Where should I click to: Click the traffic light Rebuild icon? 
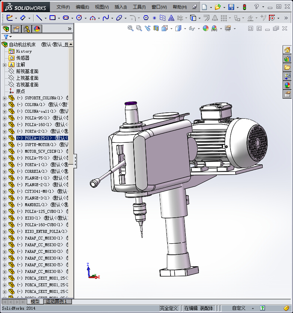point(244,7)
